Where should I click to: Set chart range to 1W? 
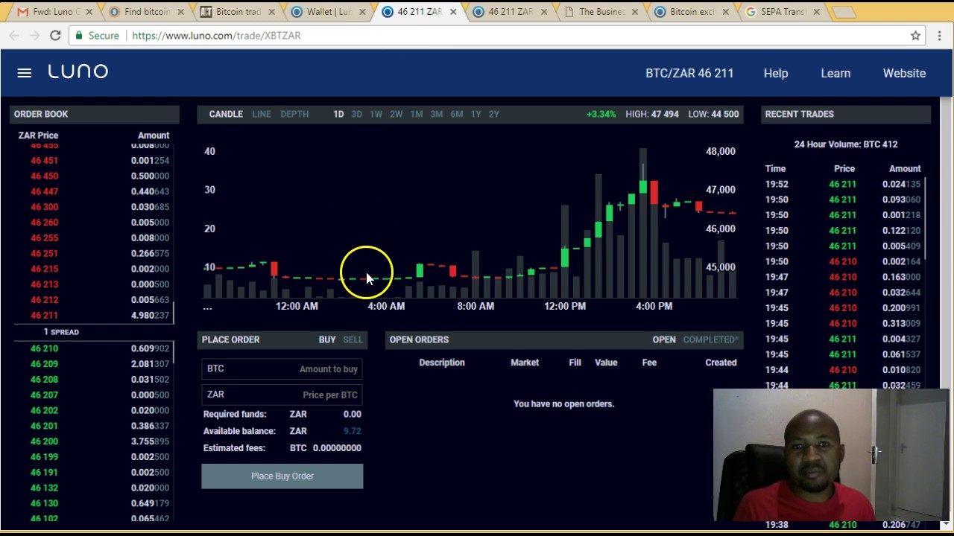[x=376, y=114]
